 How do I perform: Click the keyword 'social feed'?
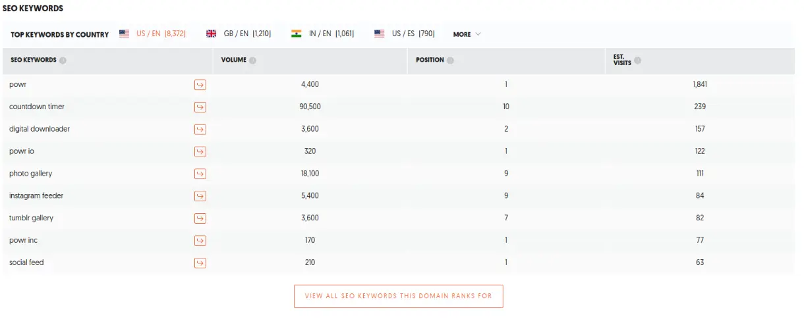click(x=26, y=262)
